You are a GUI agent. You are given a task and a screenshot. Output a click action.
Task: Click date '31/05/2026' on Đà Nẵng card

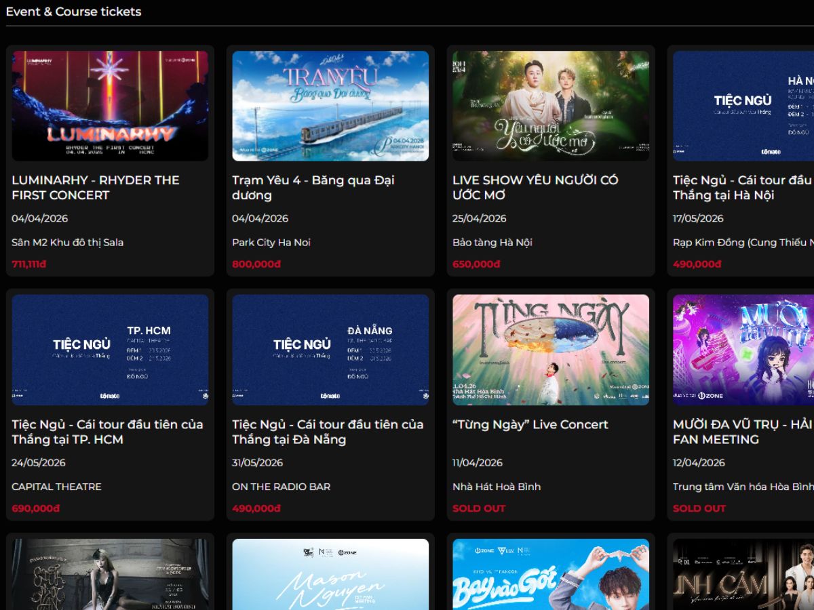[258, 462]
